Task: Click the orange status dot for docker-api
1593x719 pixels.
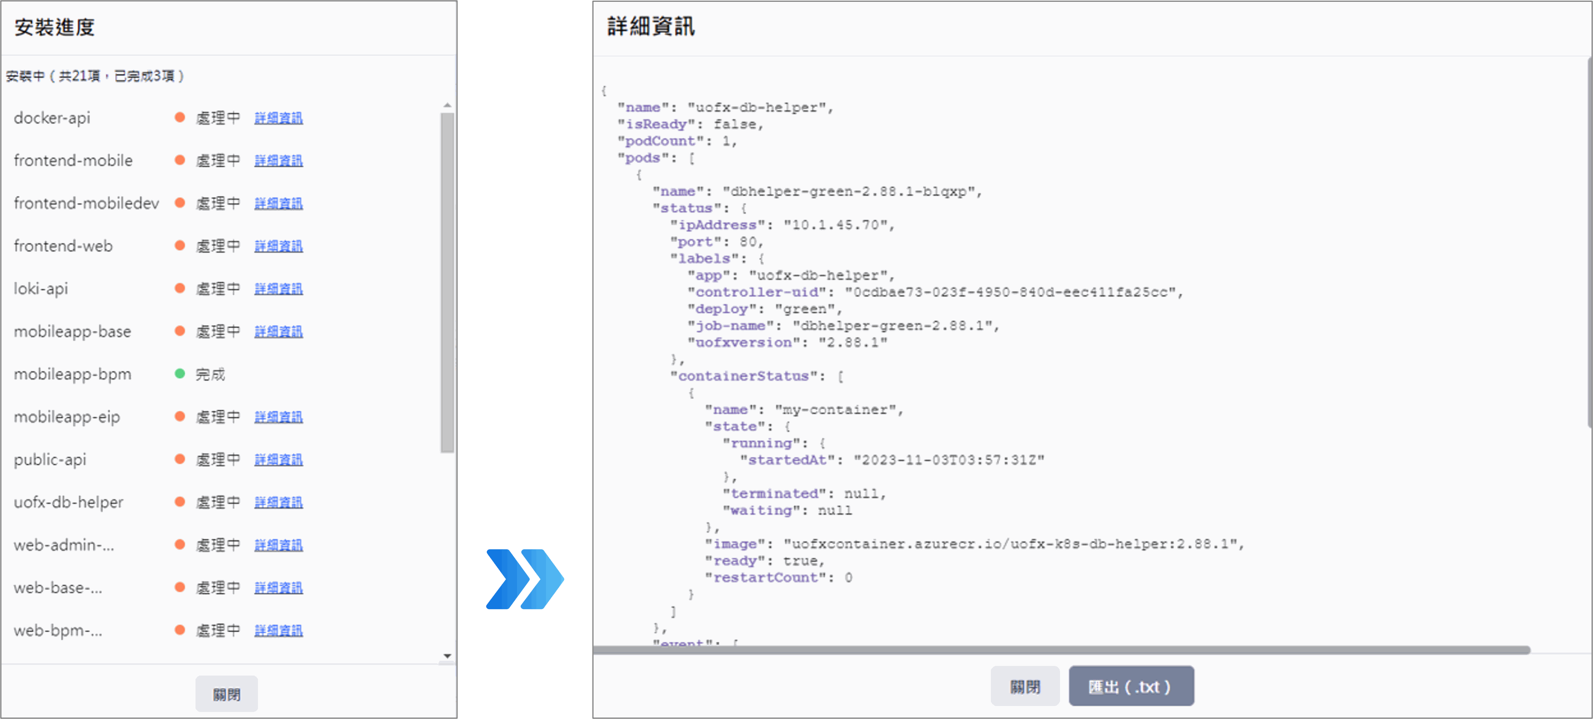Action: click(x=180, y=117)
